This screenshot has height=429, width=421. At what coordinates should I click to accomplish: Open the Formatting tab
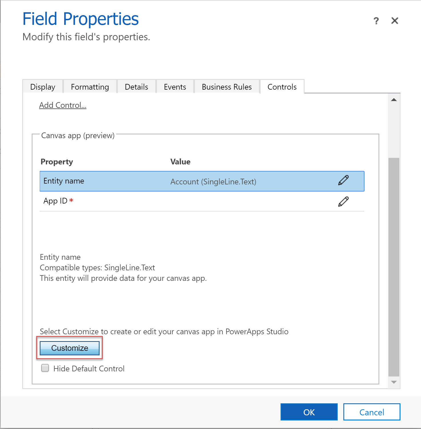(90, 87)
